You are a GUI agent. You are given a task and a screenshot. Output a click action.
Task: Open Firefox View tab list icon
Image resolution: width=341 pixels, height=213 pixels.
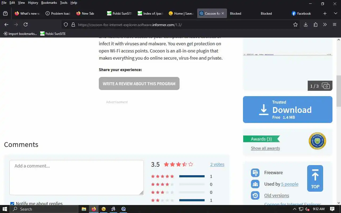point(5,13)
